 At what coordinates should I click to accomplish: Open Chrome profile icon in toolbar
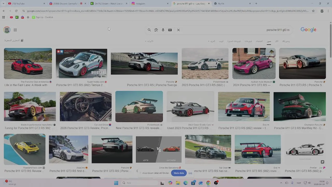coord(322,11)
